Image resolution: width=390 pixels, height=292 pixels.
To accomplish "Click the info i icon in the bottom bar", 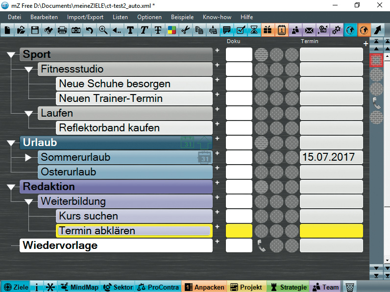I will point(37,287).
